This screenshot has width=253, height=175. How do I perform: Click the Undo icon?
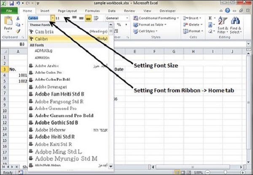[18, 3]
